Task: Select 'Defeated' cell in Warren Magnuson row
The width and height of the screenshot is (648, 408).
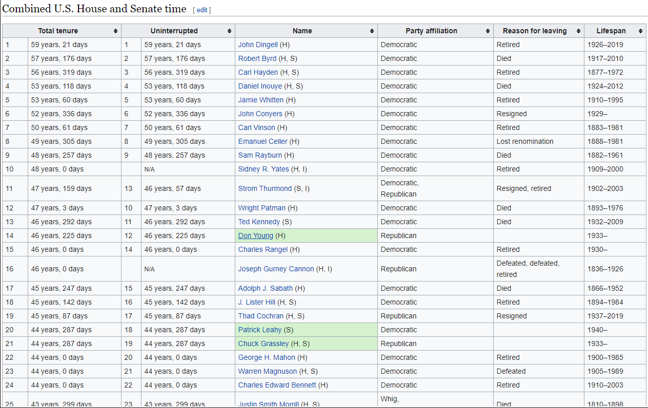Action: tap(539, 371)
